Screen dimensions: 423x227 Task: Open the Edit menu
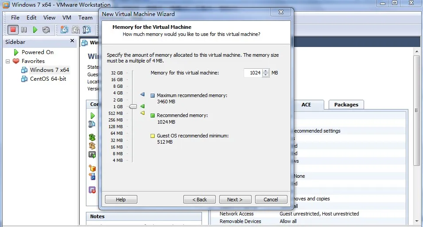31,18
